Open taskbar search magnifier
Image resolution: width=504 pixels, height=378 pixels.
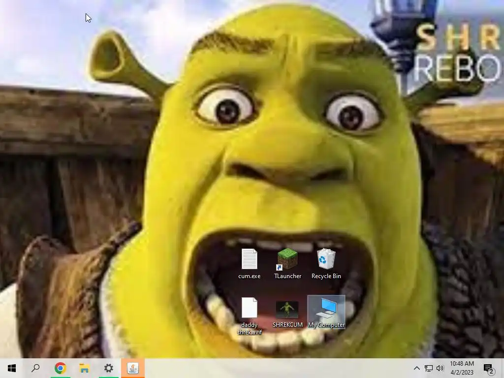tap(35, 368)
